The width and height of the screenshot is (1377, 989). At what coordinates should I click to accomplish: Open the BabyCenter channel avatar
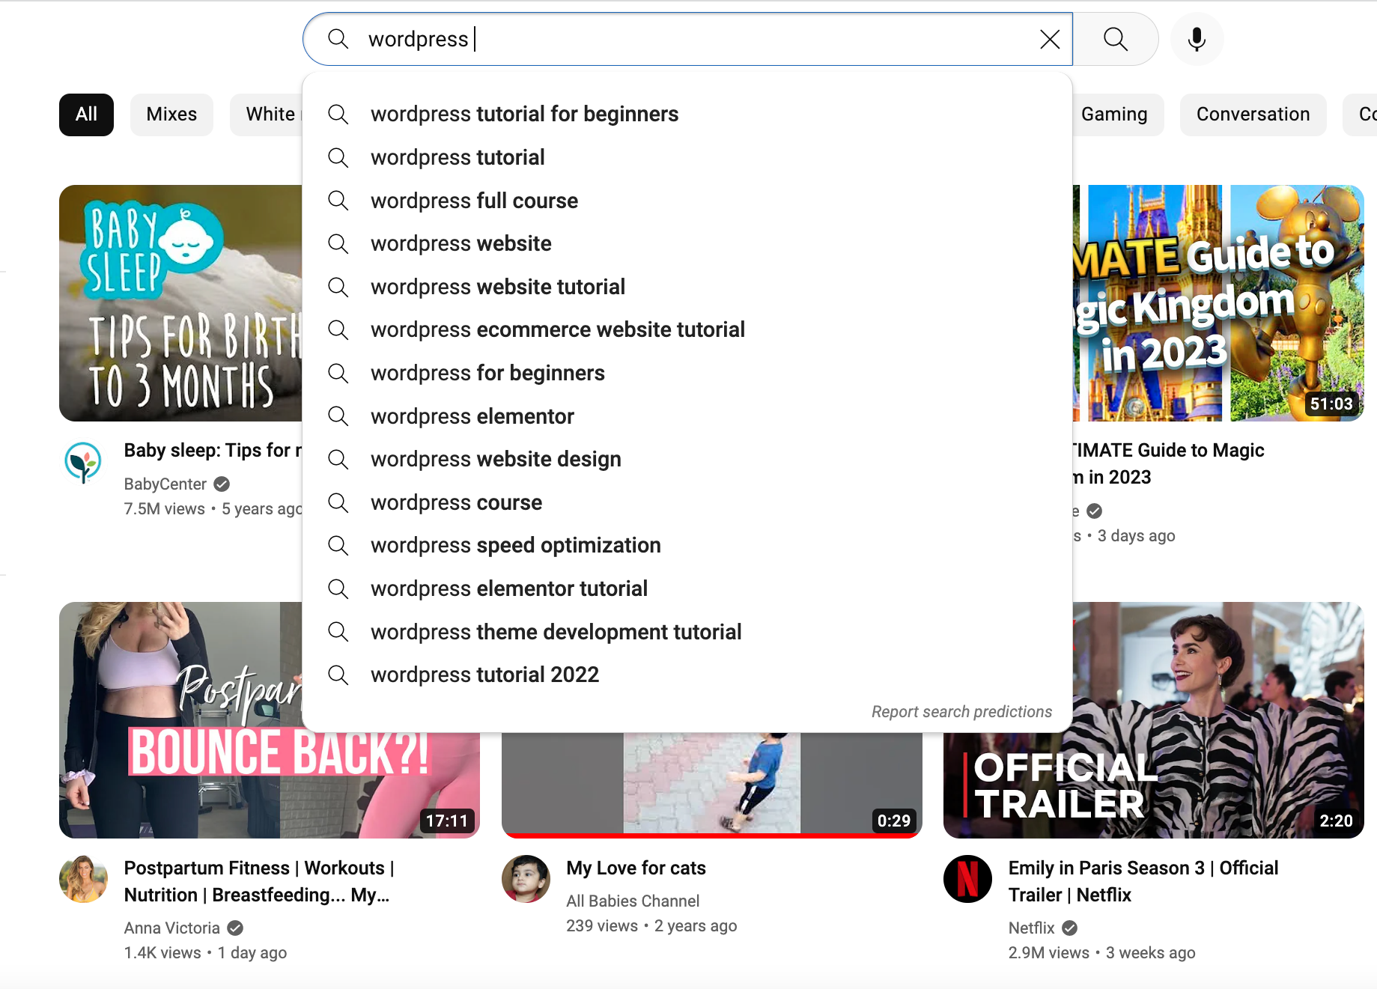(x=83, y=462)
